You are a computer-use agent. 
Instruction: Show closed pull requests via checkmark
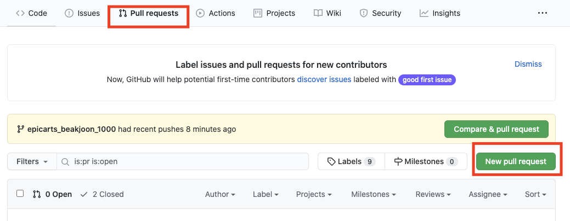pos(84,194)
